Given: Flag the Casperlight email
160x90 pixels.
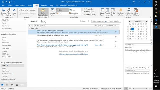Looking at the screenshot, I should click(116, 32).
